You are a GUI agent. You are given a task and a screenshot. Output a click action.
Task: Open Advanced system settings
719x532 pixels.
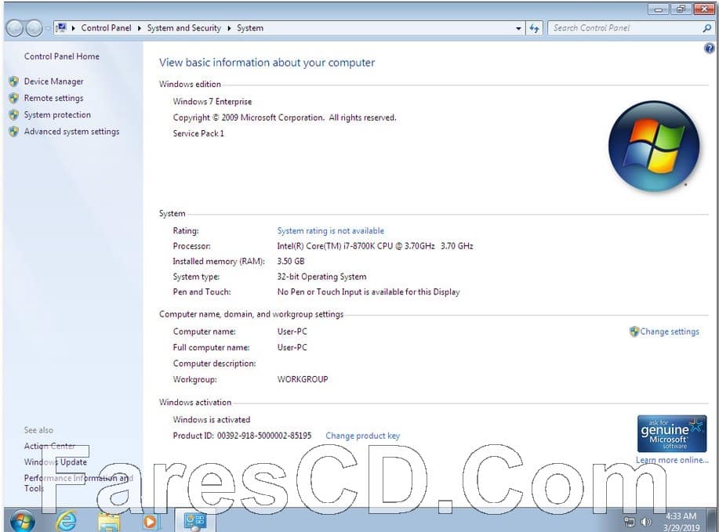[x=71, y=132]
